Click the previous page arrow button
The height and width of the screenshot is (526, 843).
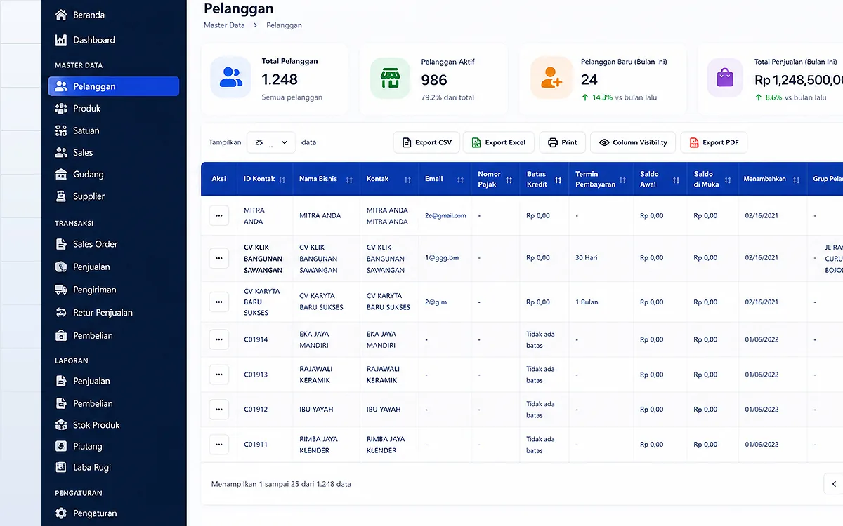click(834, 484)
